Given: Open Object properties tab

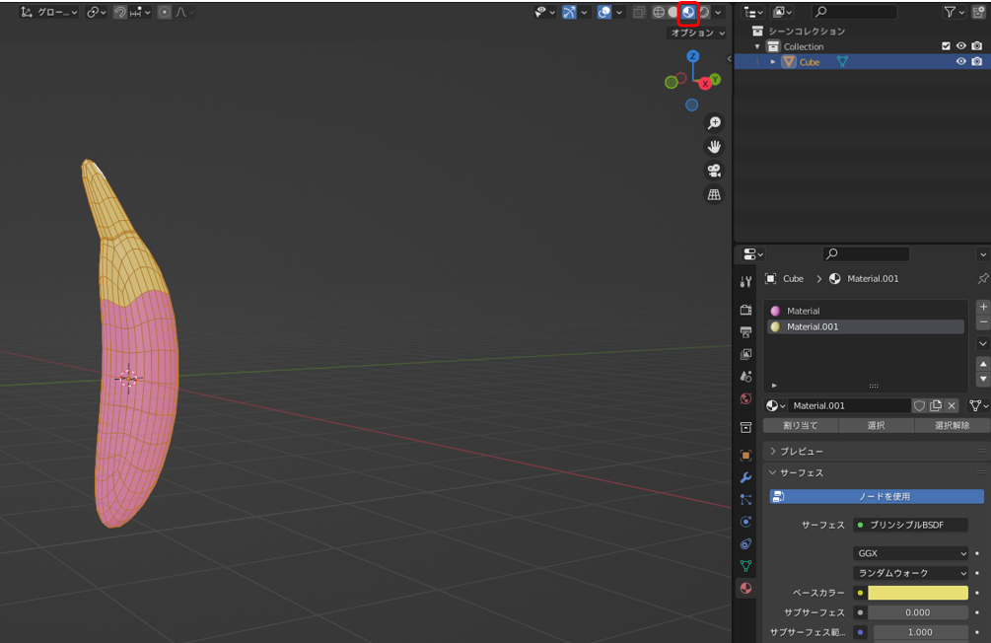Looking at the screenshot, I should [745, 456].
